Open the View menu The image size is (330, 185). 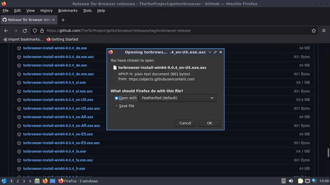tap(30, 11)
